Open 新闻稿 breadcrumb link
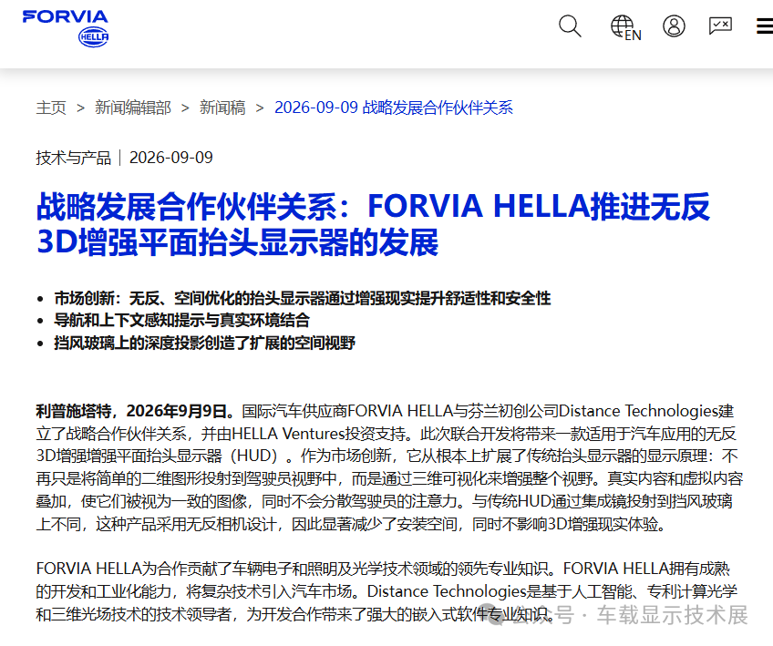 pyautogui.click(x=222, y=108)
